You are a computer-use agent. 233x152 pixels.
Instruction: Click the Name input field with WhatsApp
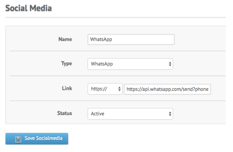click(x=131, y=39)
